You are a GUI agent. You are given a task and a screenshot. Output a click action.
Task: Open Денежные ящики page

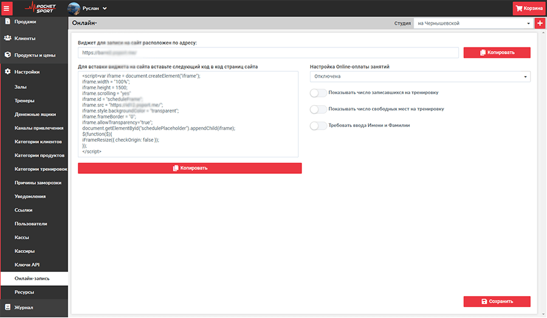tap(34, 114)
